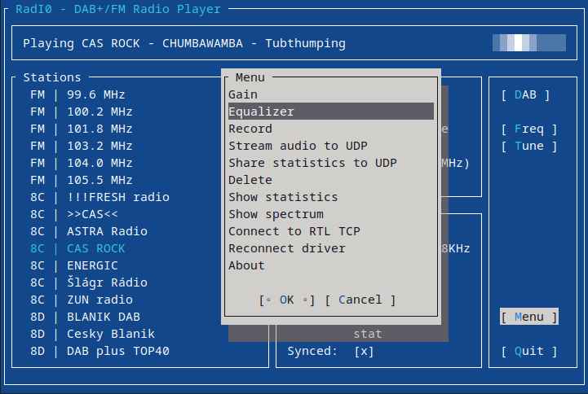Select Share statistics to UDP
The height and width of the screenshot is (394, 588).
click(331, 163)
